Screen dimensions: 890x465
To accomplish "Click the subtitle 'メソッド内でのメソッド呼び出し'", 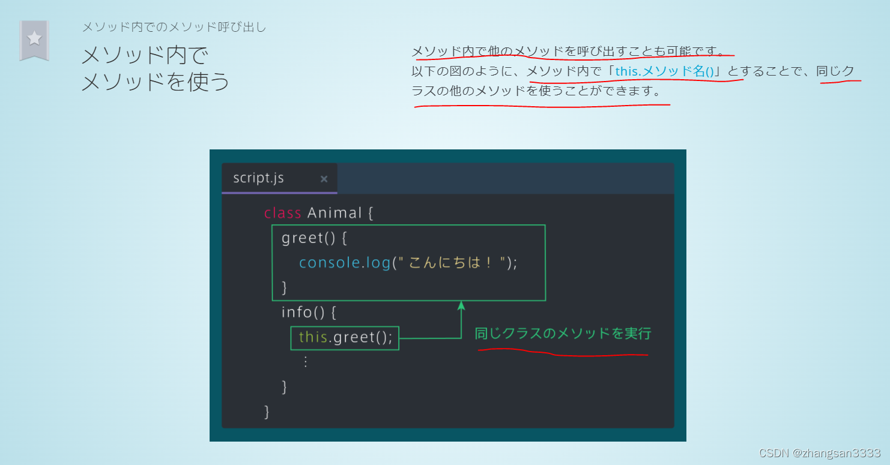I will pyautogui.click(x=174, y=27).
